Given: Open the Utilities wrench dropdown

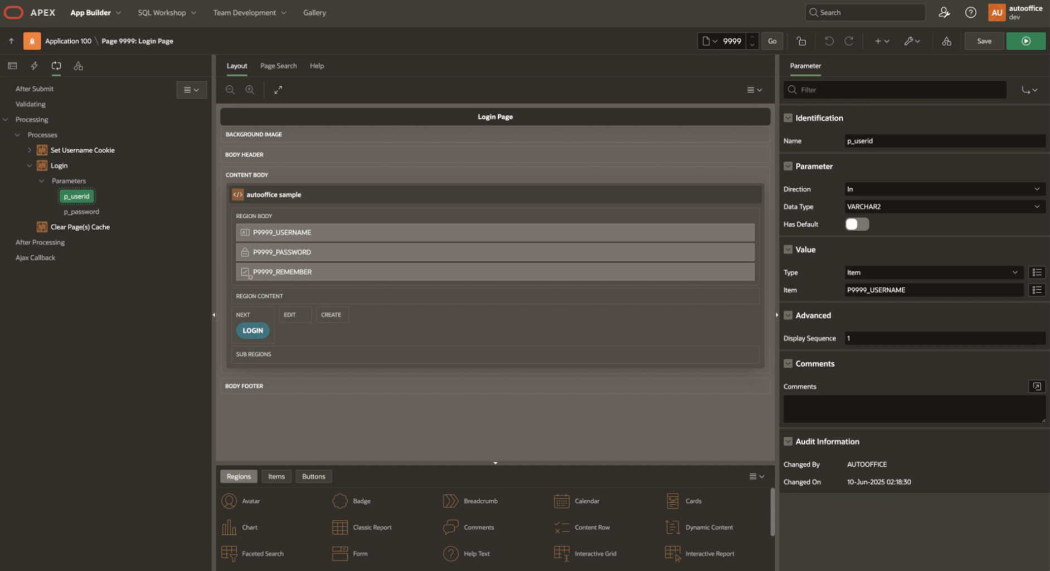Looking at the screenshot, I should tap(912, 41).
